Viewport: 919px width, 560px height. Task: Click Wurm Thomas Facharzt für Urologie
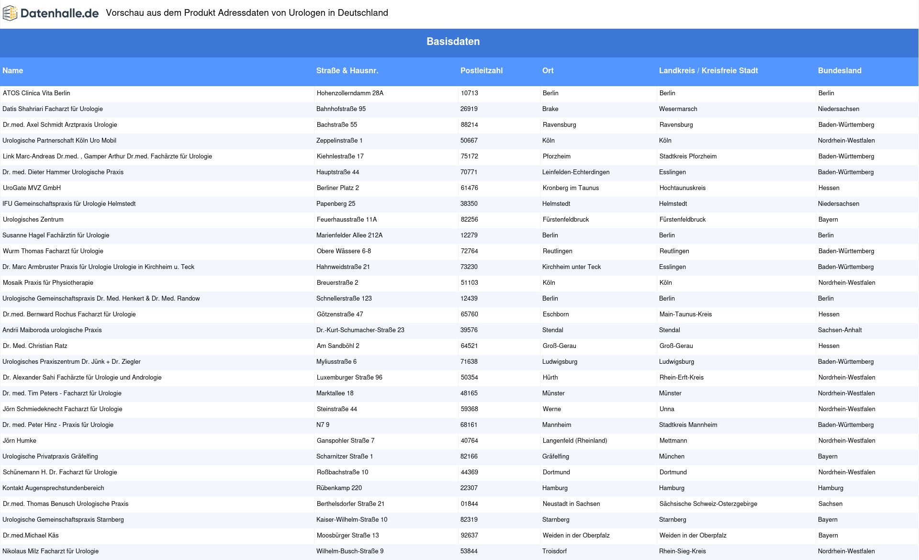click(x=53, y=251)
